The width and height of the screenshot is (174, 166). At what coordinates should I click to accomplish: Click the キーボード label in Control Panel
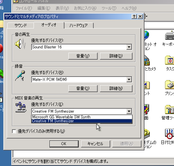(168, 44)
